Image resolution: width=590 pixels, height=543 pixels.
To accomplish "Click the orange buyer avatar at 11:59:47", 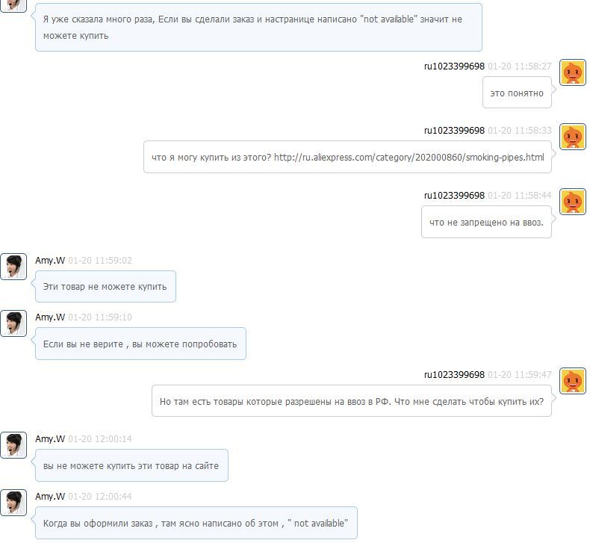I will [572, 381].
